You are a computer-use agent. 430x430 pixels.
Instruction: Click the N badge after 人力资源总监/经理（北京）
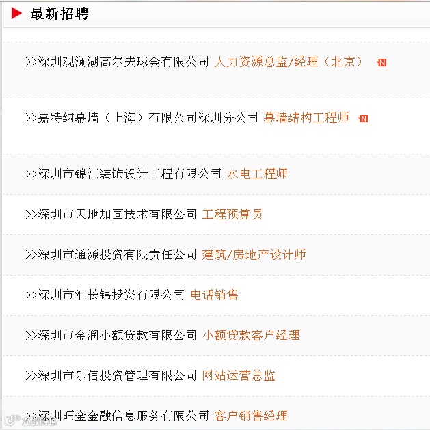tap(381, 62)
